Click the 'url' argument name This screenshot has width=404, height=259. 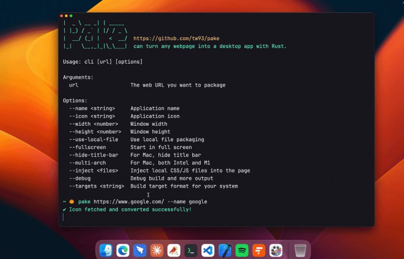click(74, 85)
